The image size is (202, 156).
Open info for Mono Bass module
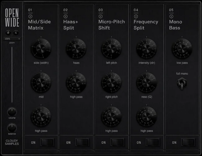pos(171,16)
